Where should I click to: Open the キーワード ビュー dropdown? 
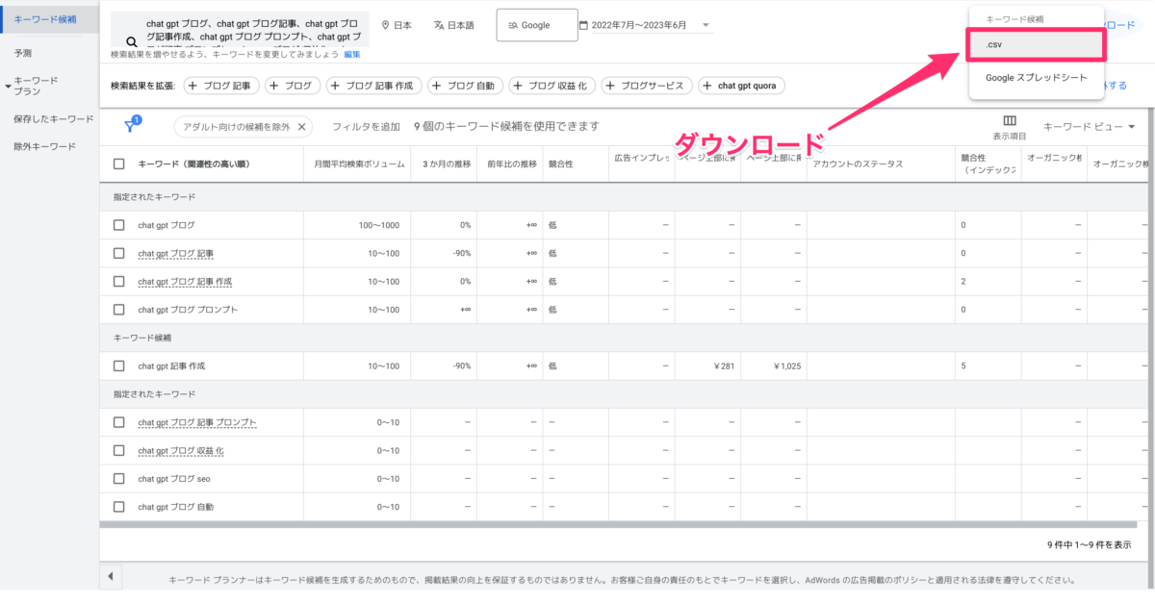pyautogui.click(x=1089, y=127)
